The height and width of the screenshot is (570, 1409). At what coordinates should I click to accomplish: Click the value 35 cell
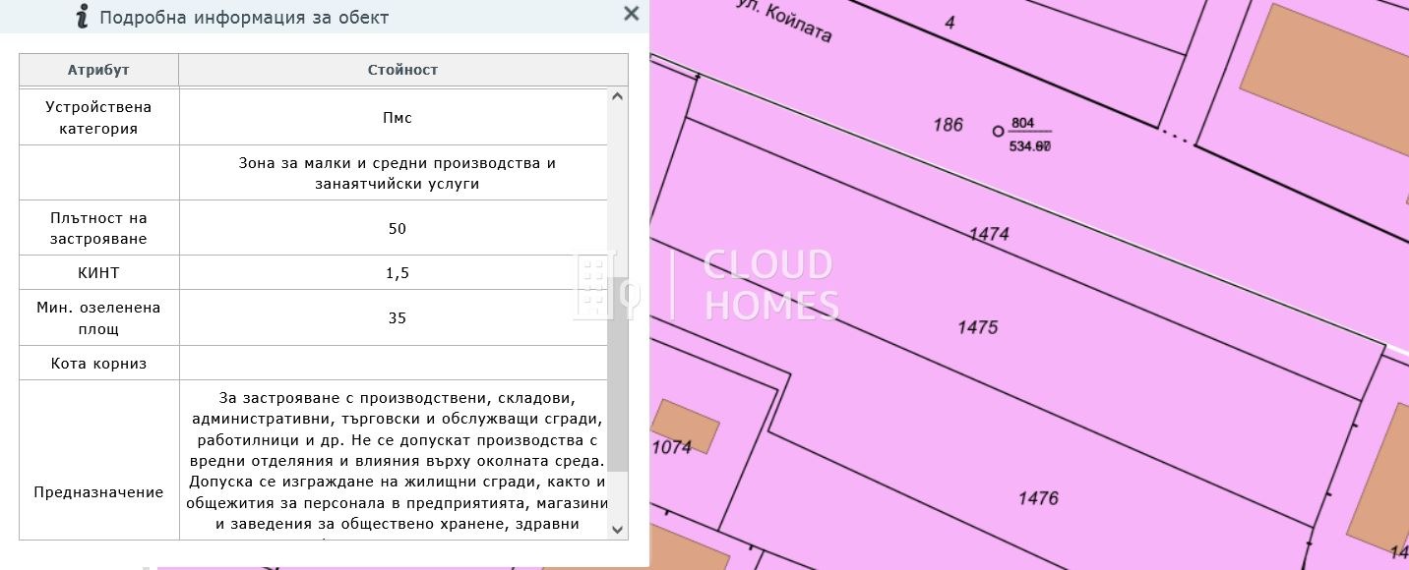coord(394,317)
